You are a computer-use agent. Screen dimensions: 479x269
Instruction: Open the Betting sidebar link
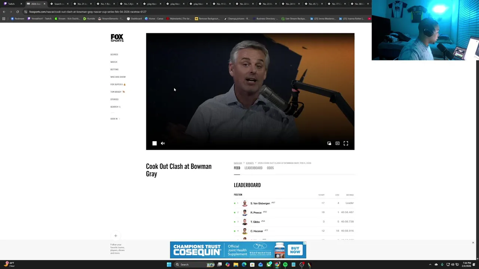tap(114, 69)
